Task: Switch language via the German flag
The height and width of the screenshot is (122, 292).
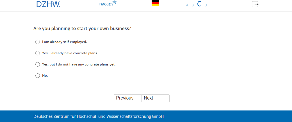Action: [x=155, y=3]
